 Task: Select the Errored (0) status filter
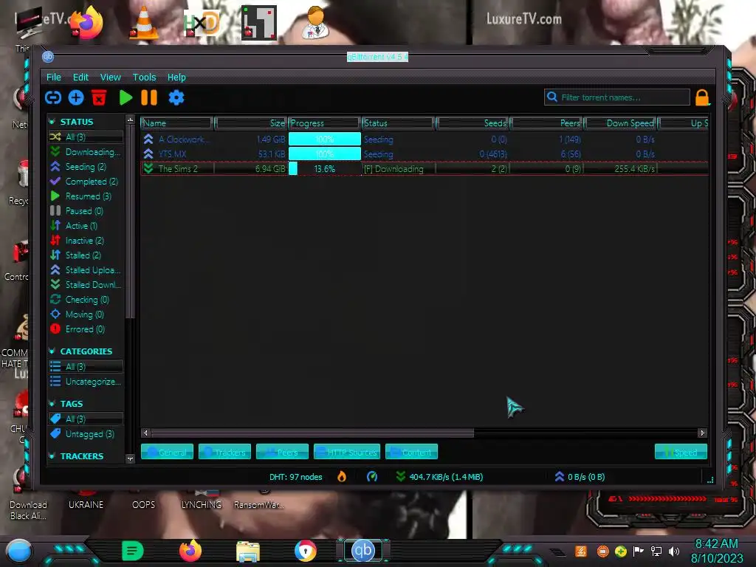click(x=86, y=329)
